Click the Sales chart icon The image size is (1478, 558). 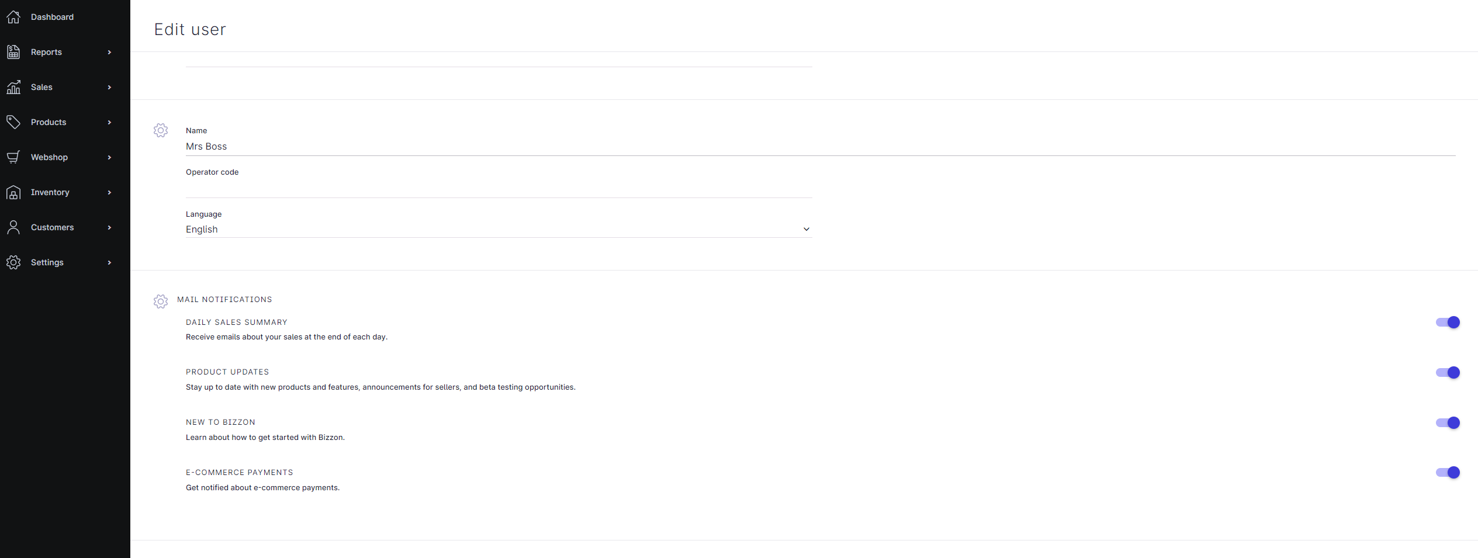[13, 87]
